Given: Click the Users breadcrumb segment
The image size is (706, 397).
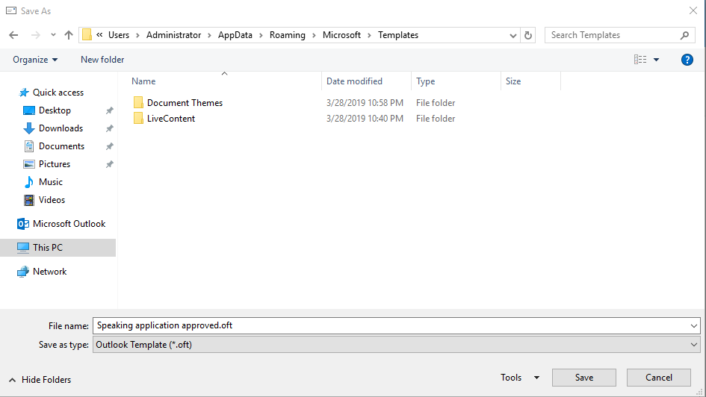Looking at the screenshot, I should [x=119, y=35].
